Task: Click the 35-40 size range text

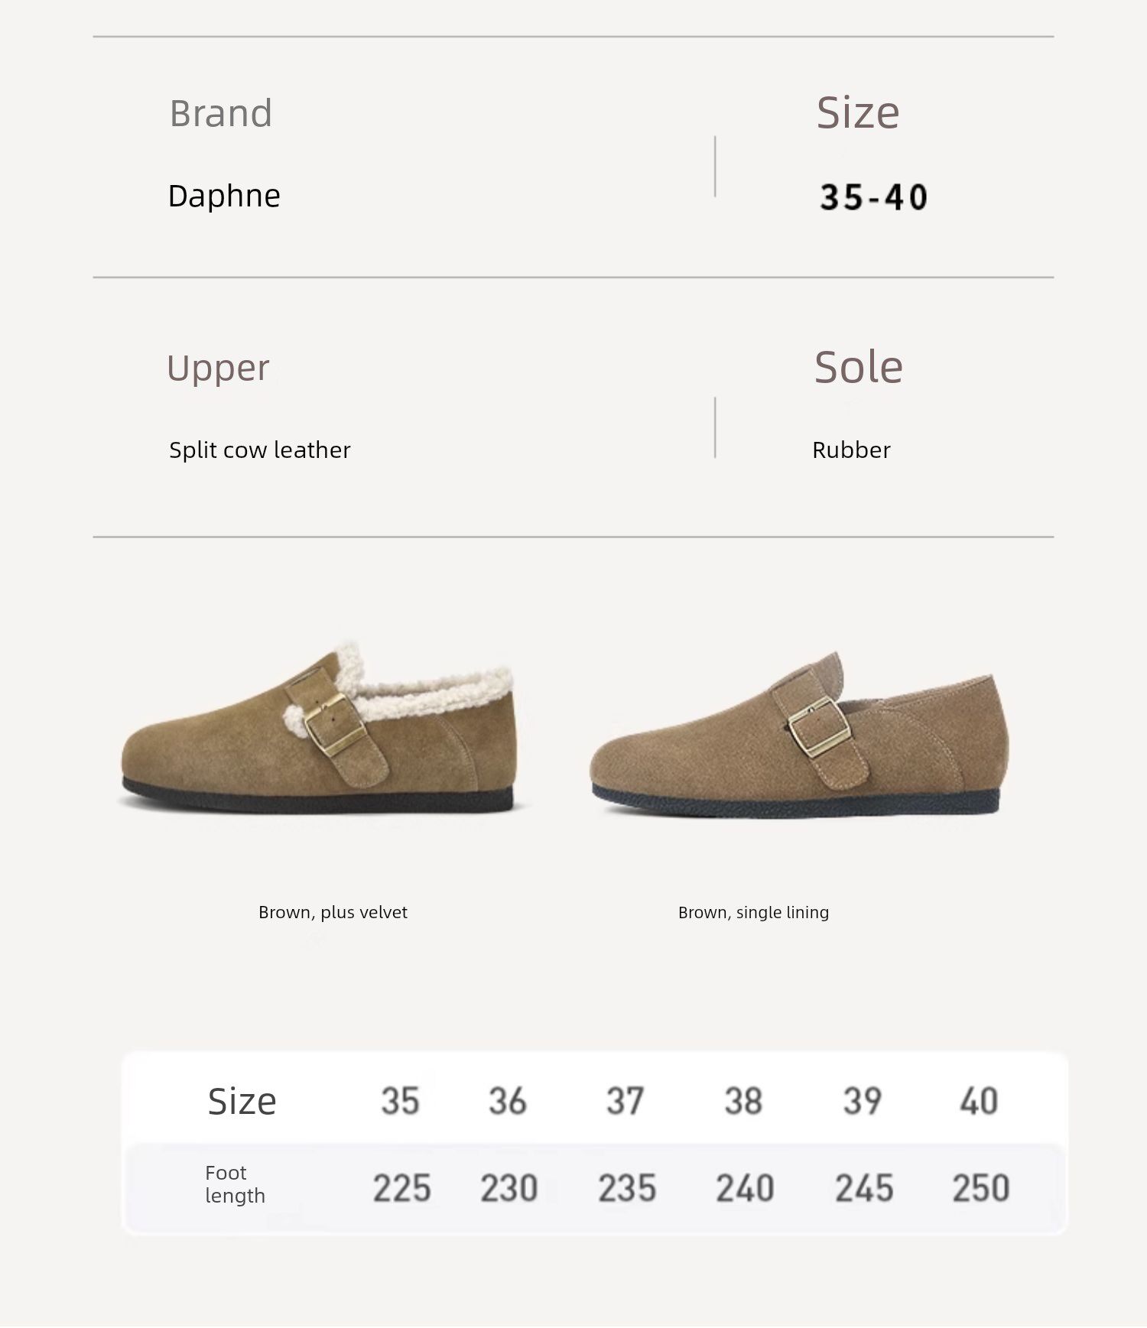Action: [874, 197]
